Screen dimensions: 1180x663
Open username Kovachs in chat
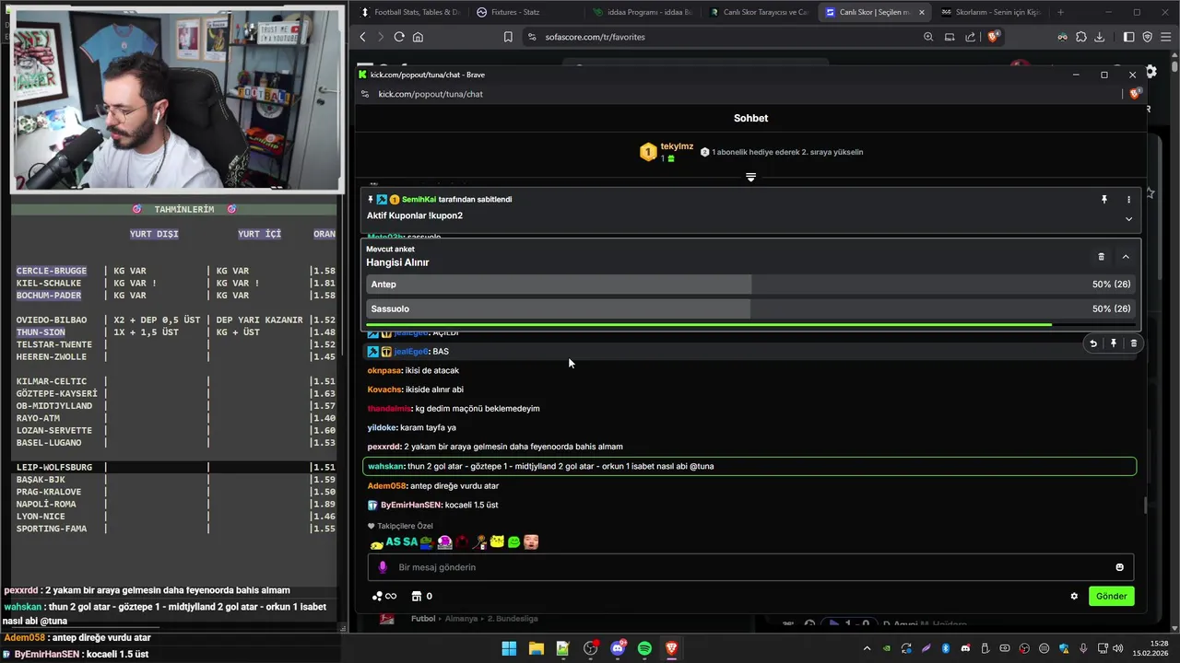click(x=384, y=390)
